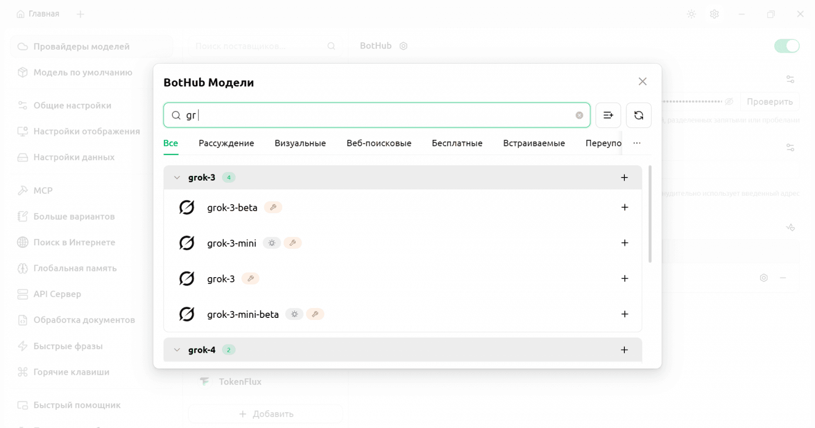The image size is (815, 428).
Task: Collapse the grok-3 model group
Action: pyautogui.click(x=177, y=177)
